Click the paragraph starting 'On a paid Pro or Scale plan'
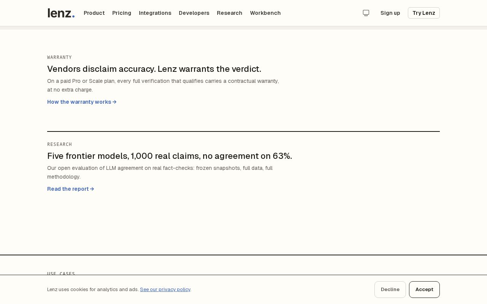This screenshot has height=304, width=487. click(x=163, y=85)
